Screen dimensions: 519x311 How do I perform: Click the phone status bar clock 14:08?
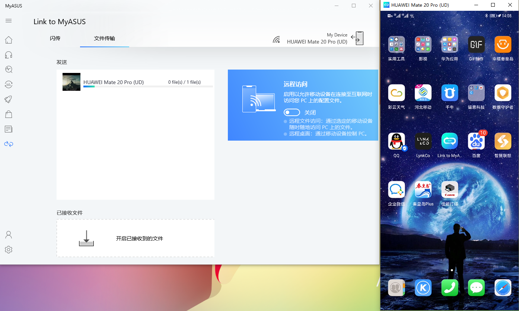click(506, 16)
